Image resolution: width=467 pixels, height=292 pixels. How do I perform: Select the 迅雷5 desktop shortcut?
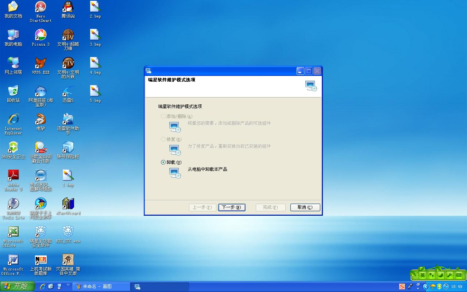click(68, 94)
